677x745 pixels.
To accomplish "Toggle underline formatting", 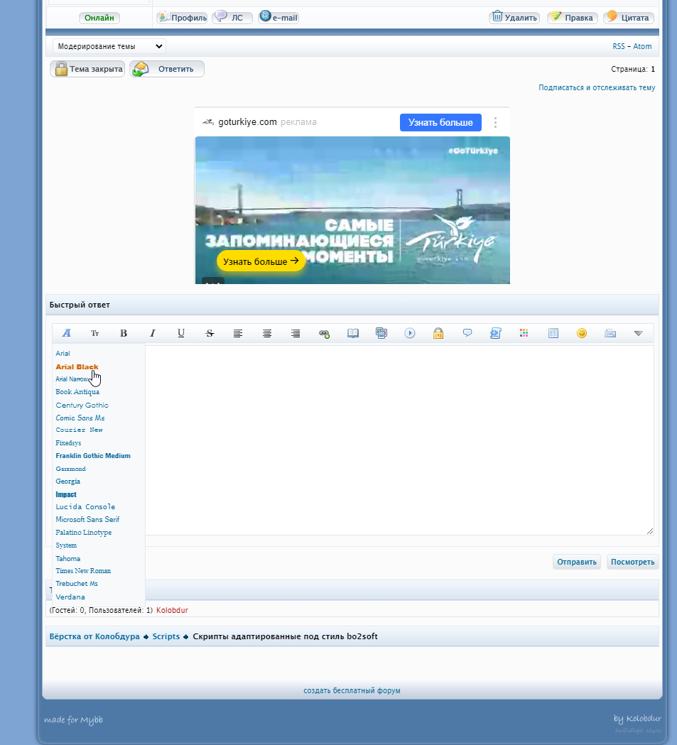I will coord(181,333).
